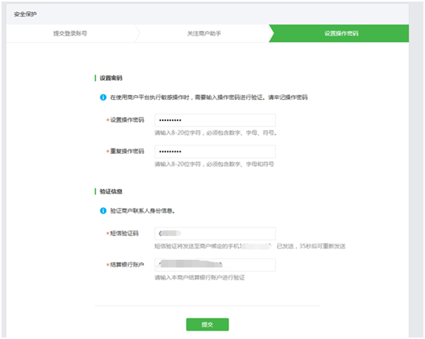The image size is (425, 339).
Task: Click the 已发送，35秒后可重新发送 resend text
Action: [311, 246]
